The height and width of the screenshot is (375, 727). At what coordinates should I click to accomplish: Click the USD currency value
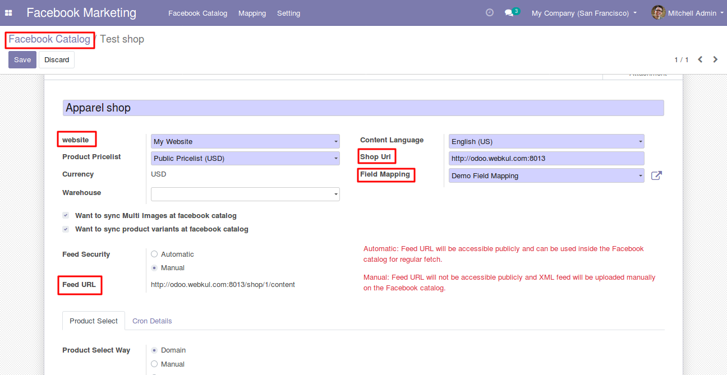tap(159, 174)
